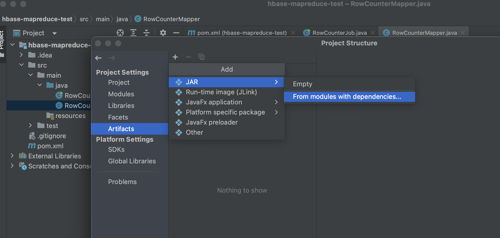
Task: Click the Collapse All icon in Project toolbar
Action: [146, 33]
